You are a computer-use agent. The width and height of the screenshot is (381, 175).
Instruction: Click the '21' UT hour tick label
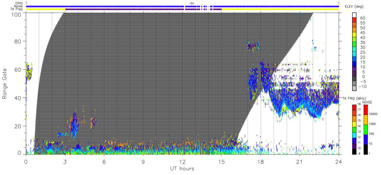point(300,162)
